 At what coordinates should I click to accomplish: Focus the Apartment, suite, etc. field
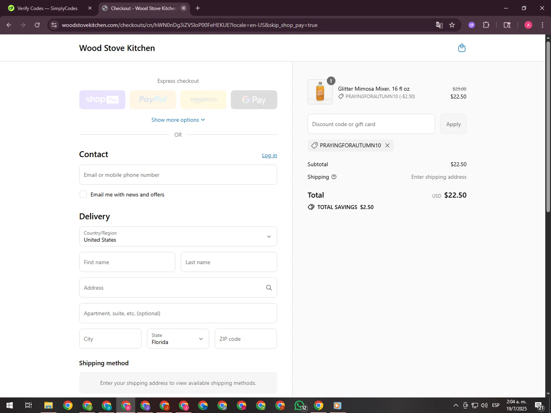tap(178, 313)
